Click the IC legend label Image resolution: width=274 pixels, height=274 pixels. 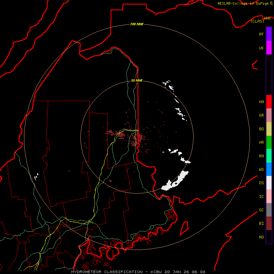[261, 197]
